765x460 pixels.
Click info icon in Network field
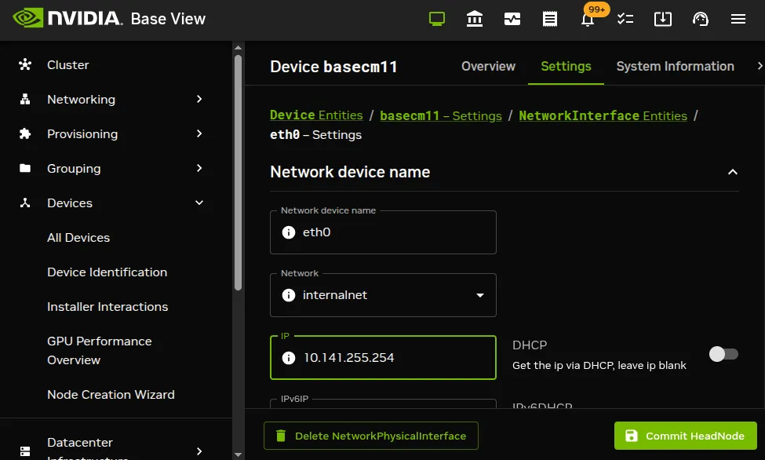[288, 295]
